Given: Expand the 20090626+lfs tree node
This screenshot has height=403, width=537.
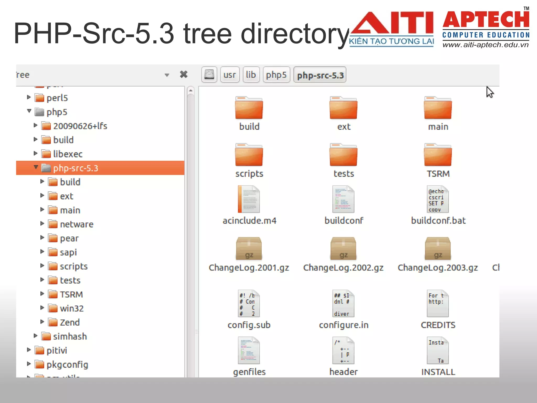Looking at the screenshot, I should pos(36,125).
